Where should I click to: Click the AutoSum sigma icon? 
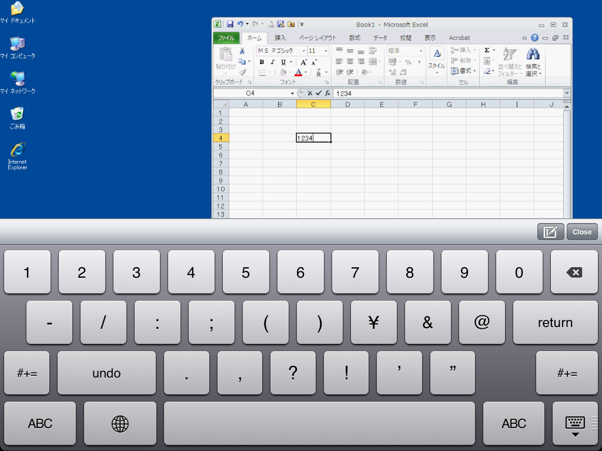pyautogui.click(x=487, y=51)
